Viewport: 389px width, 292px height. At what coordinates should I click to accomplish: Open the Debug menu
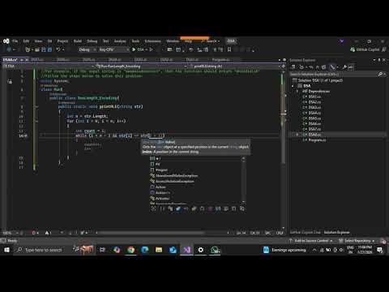click(92, 41)
